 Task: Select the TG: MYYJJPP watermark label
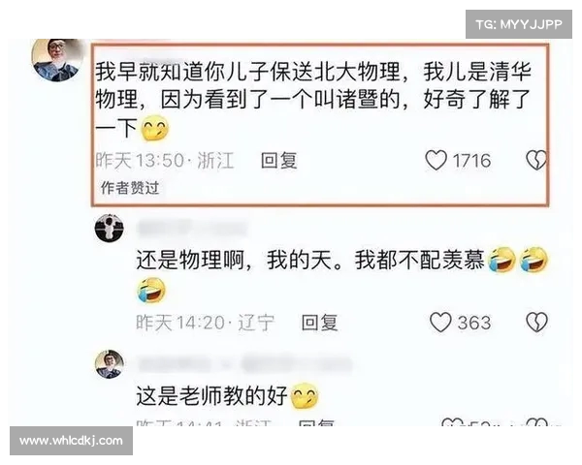click(x=519, y=24)
